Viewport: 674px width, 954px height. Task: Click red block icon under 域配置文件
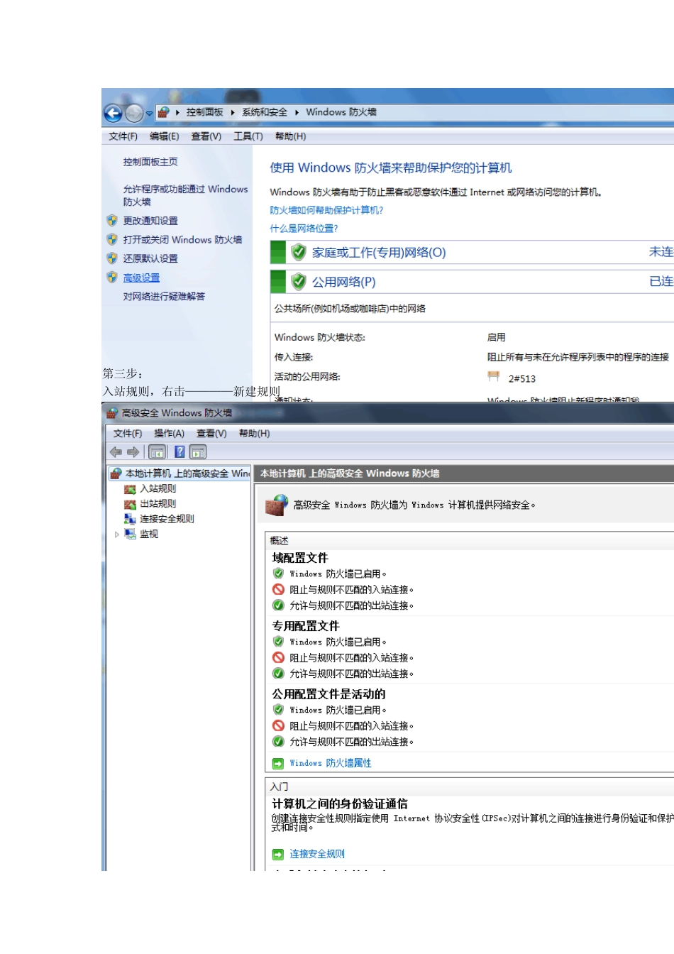coord(278,589)
